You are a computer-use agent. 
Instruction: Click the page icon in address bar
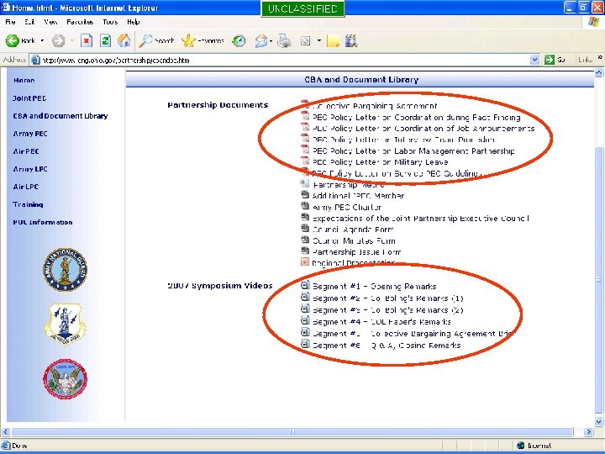[35, 60]
